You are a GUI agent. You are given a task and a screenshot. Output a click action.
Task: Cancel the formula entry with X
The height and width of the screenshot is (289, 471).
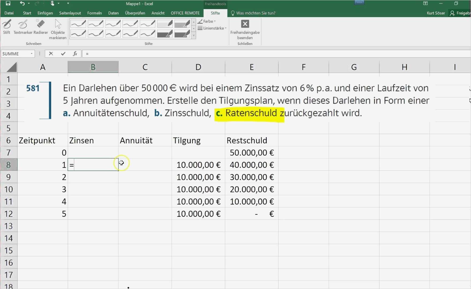click(x=51, y=54)
